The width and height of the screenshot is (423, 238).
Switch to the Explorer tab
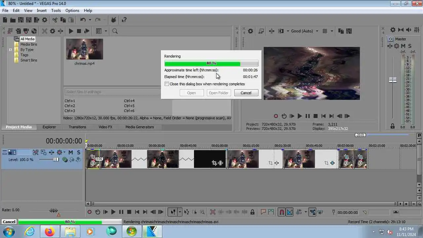(49, 127)
